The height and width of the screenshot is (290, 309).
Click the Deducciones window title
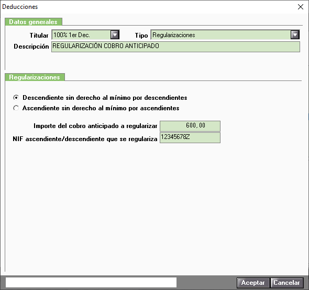(20, 7)
